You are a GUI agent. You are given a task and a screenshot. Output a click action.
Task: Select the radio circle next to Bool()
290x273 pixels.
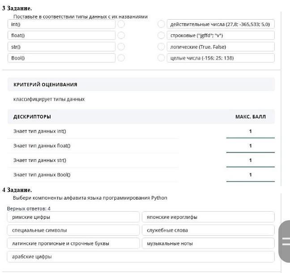(121, 58)
